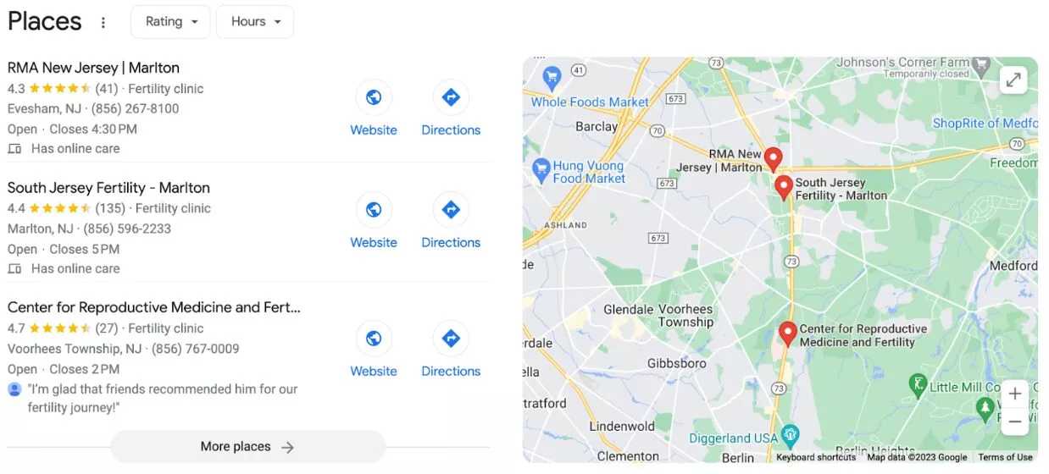This screenshot has height=474, width=1049.
Task: Open Keyboard shortcuts on map footer
Action: [x=816, y=457]
